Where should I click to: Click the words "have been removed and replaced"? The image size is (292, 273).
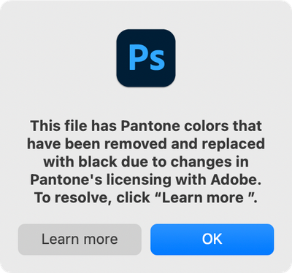(146, 144)
